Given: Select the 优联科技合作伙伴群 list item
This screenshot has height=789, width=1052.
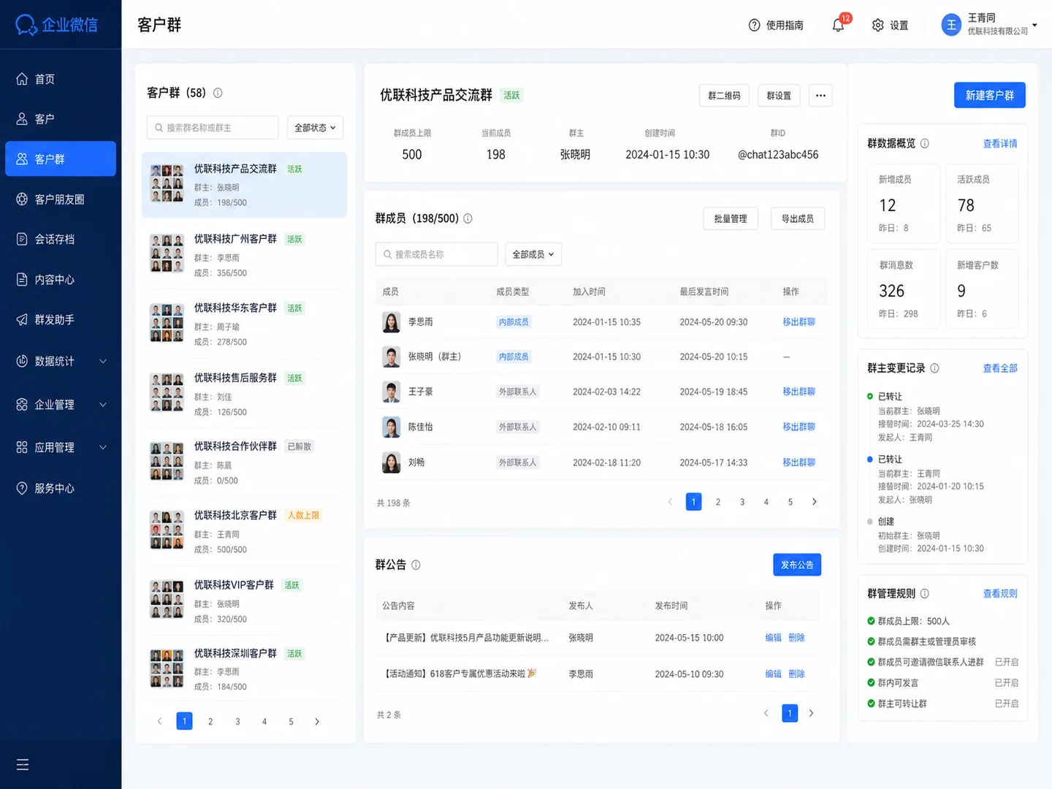Looking at the screenshot, I should pyautogui.click(x=244, y=463).
